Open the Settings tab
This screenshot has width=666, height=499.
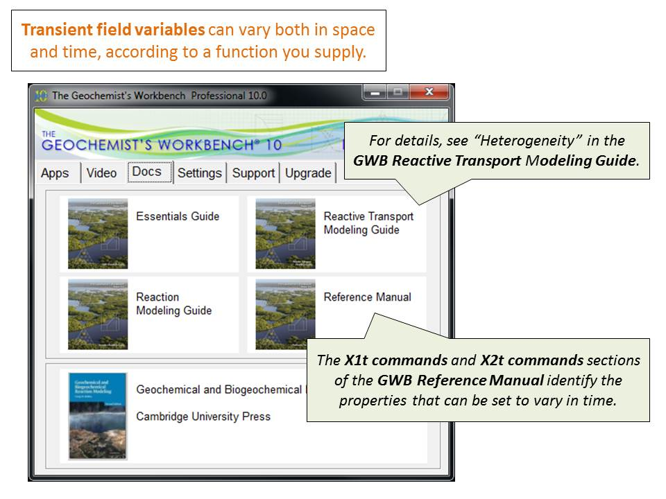200,173
